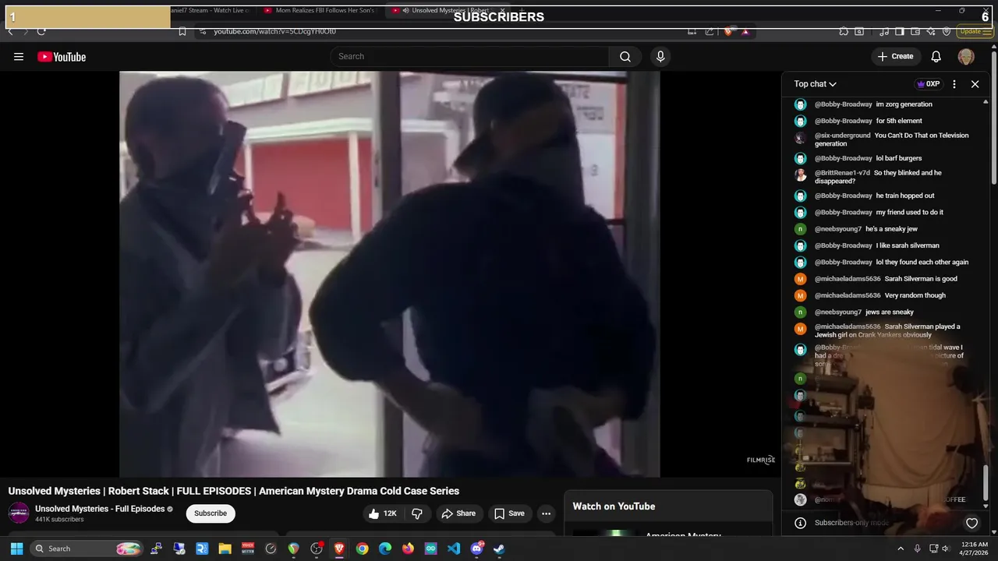The image size is (998, 561).
Task: Click the '441K subscribers' text
Action: coord(59,520)
